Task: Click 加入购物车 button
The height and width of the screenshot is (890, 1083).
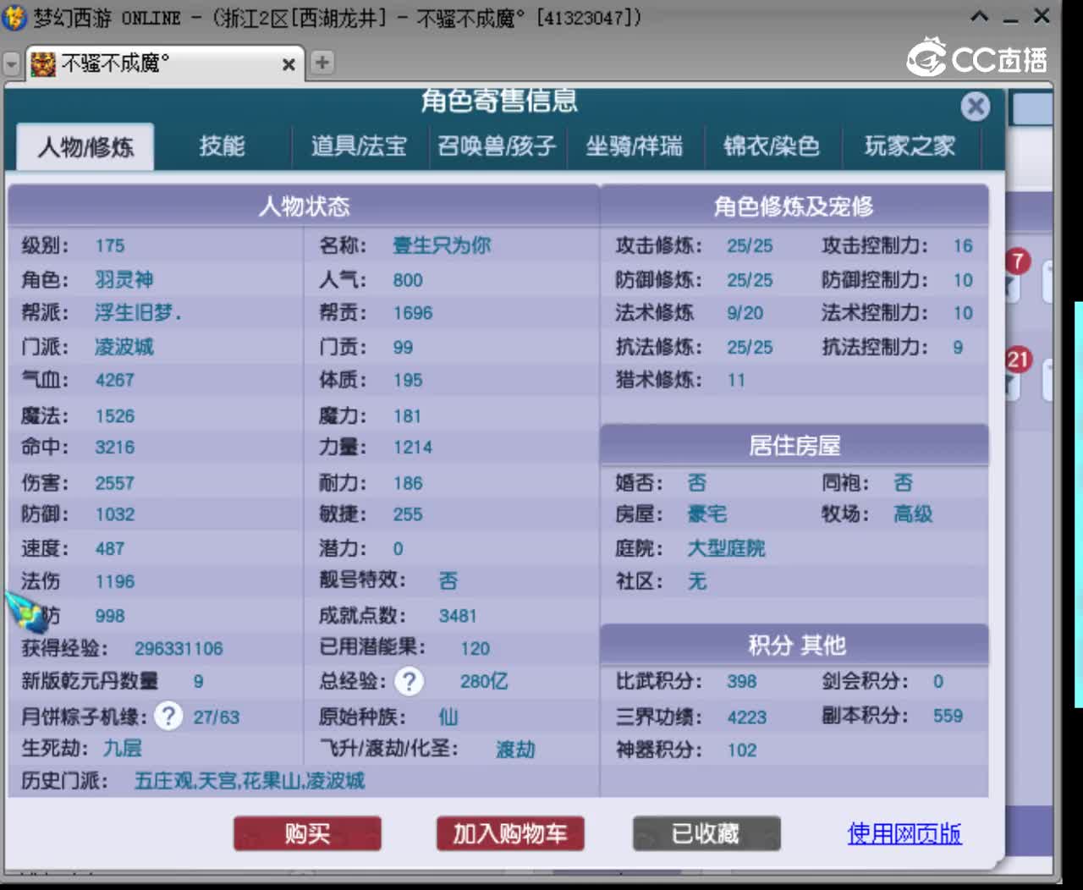Action: [510, 834]
